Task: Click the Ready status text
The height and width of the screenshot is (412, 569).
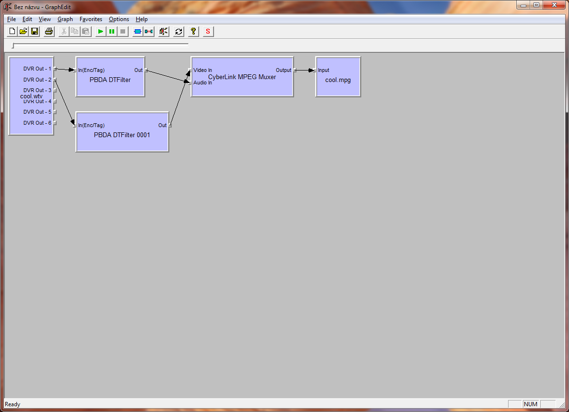Action: [12, 404]
